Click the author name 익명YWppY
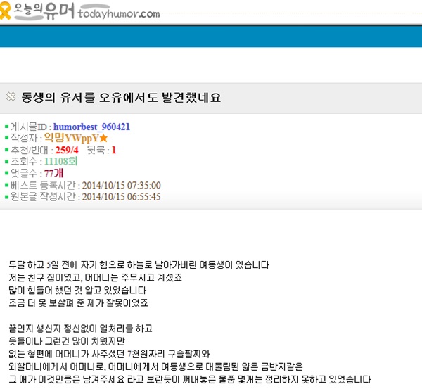The height and width of the screenshot is (389, 422). (71, 138)
